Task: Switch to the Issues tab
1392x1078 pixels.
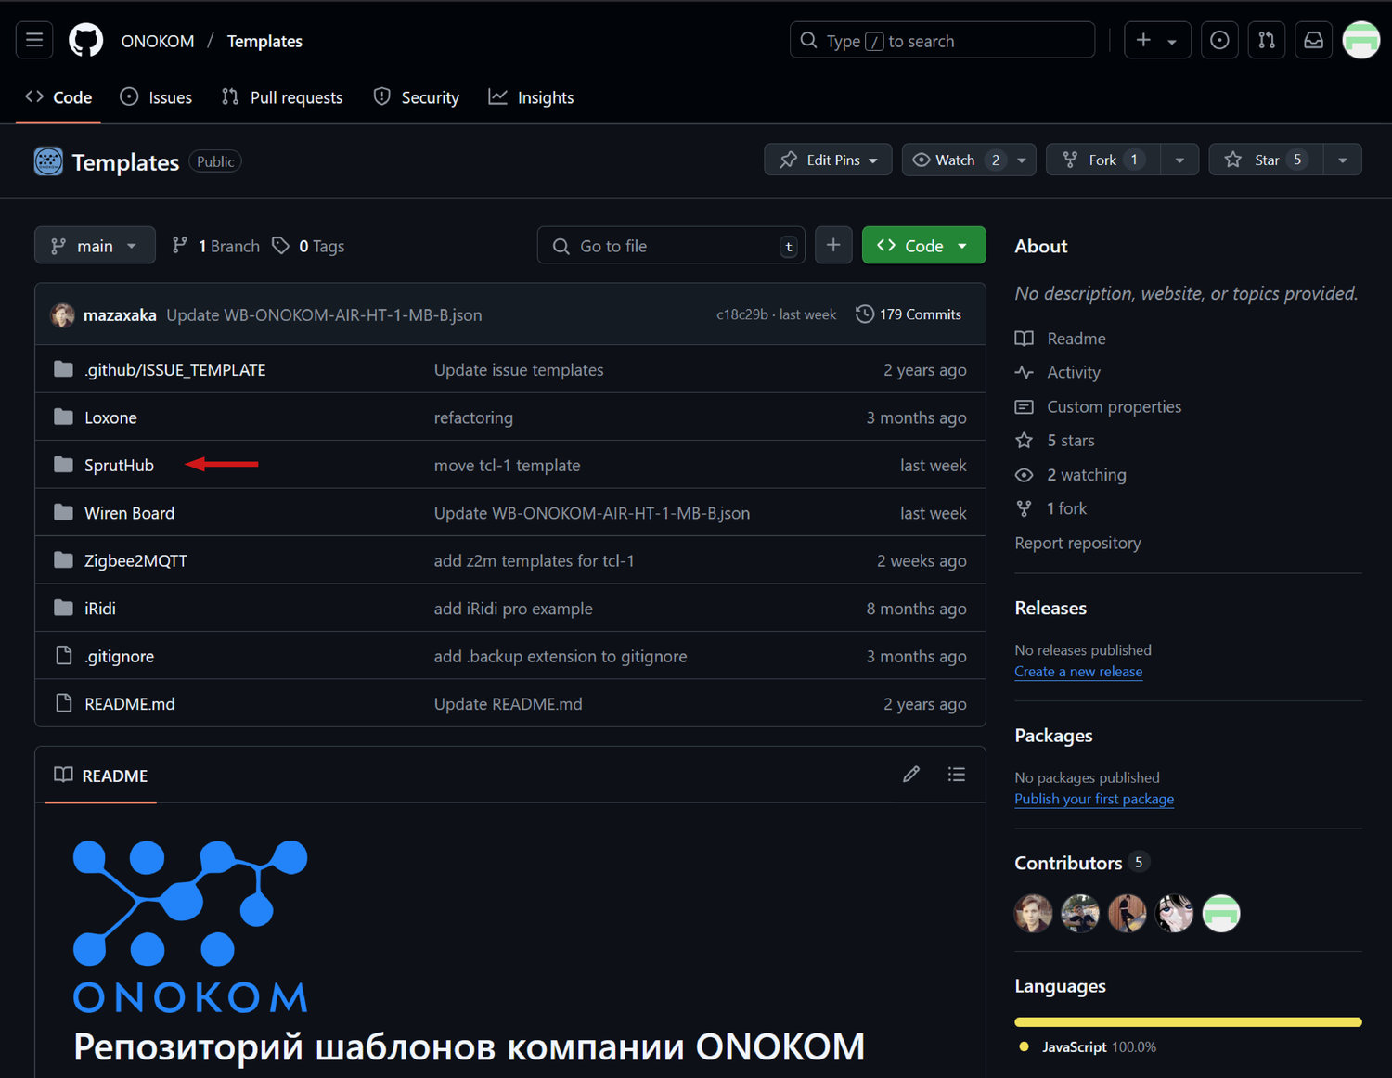Action: tap(156, 97)
